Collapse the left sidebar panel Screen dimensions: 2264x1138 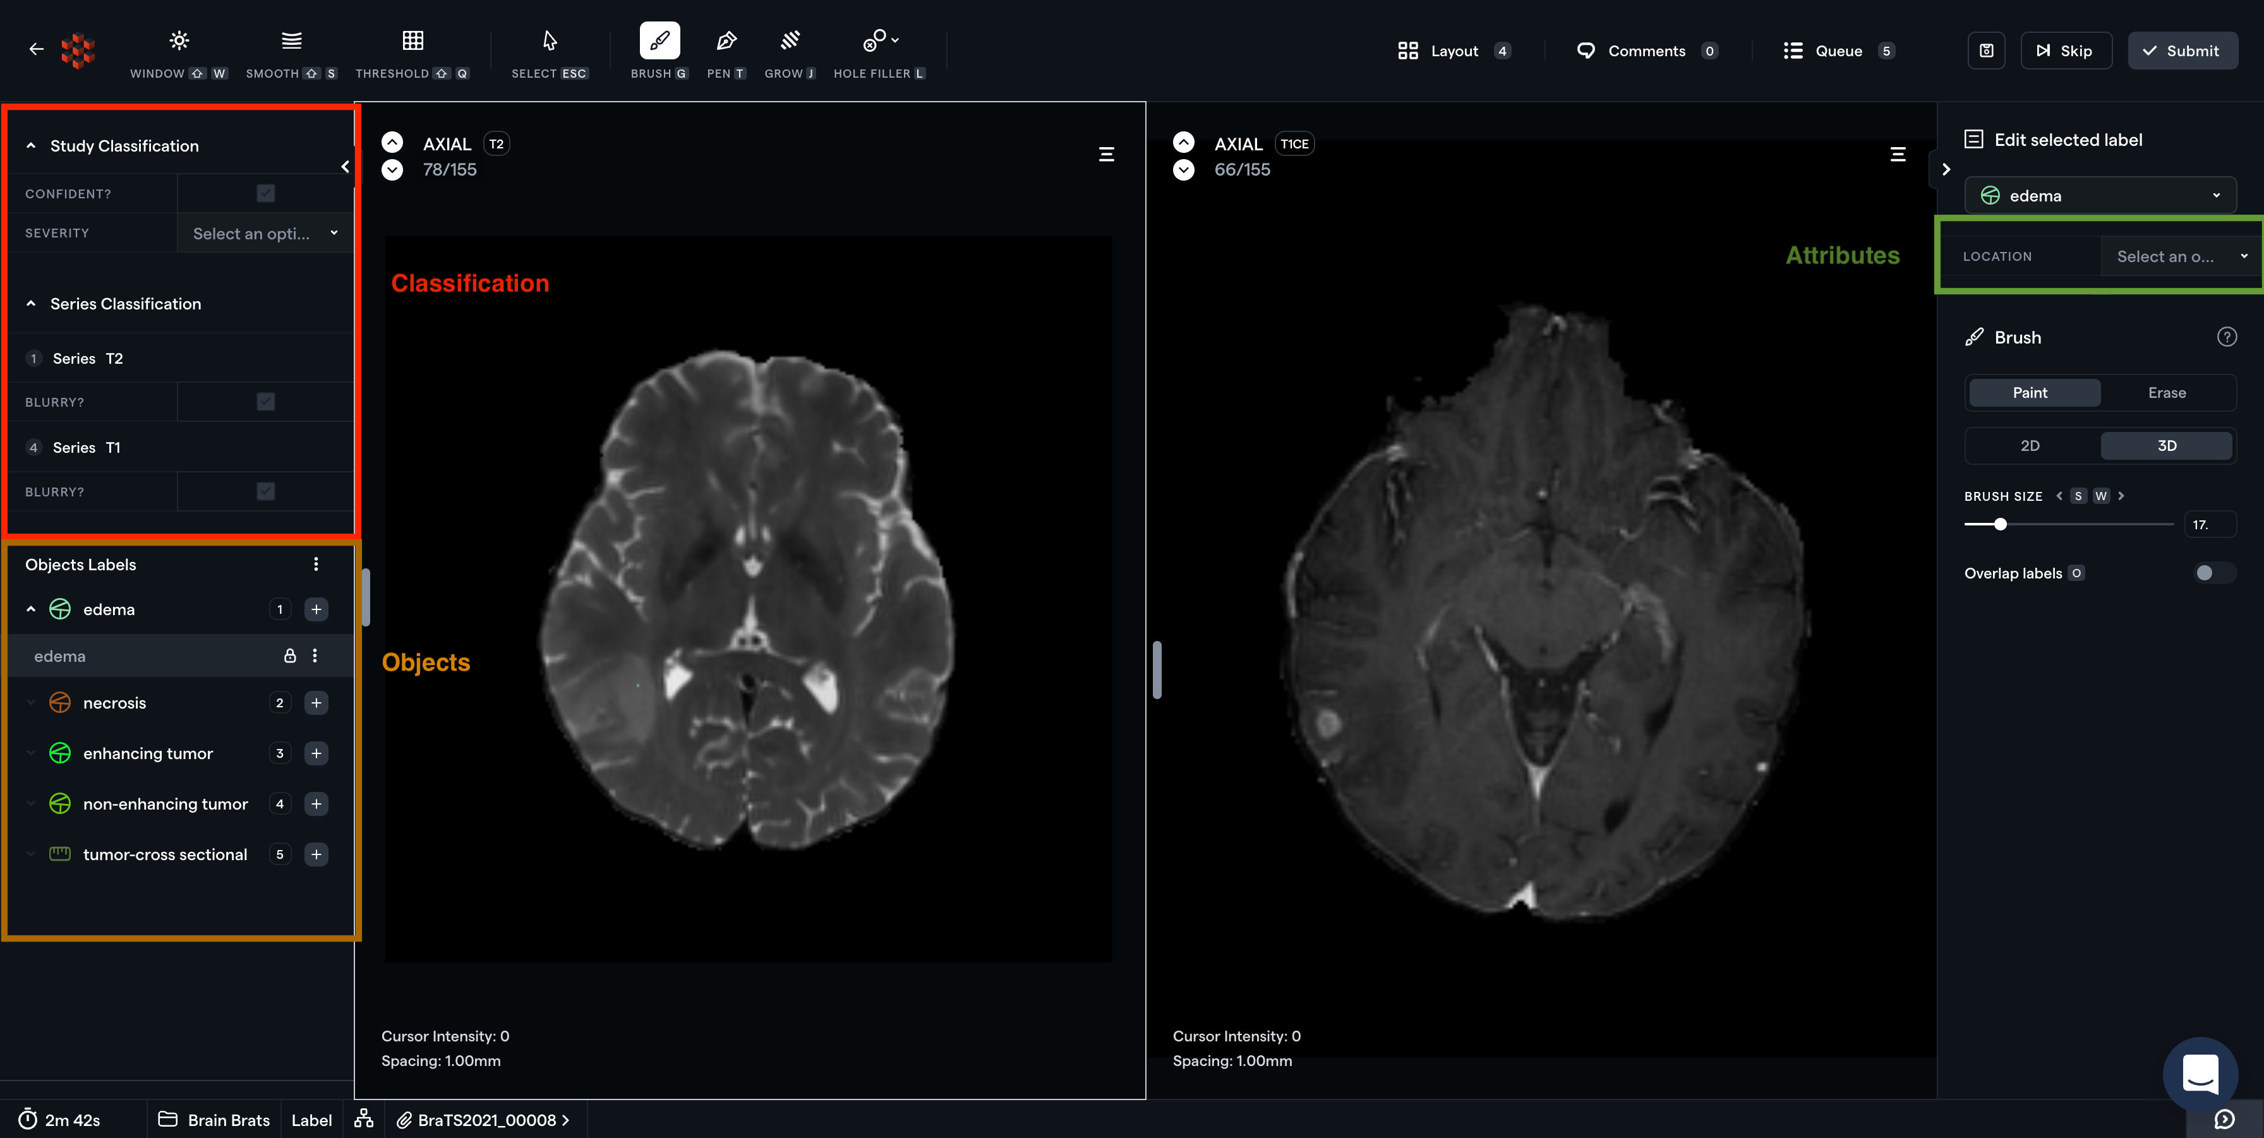pyautogui.click(x=346, y=167)
